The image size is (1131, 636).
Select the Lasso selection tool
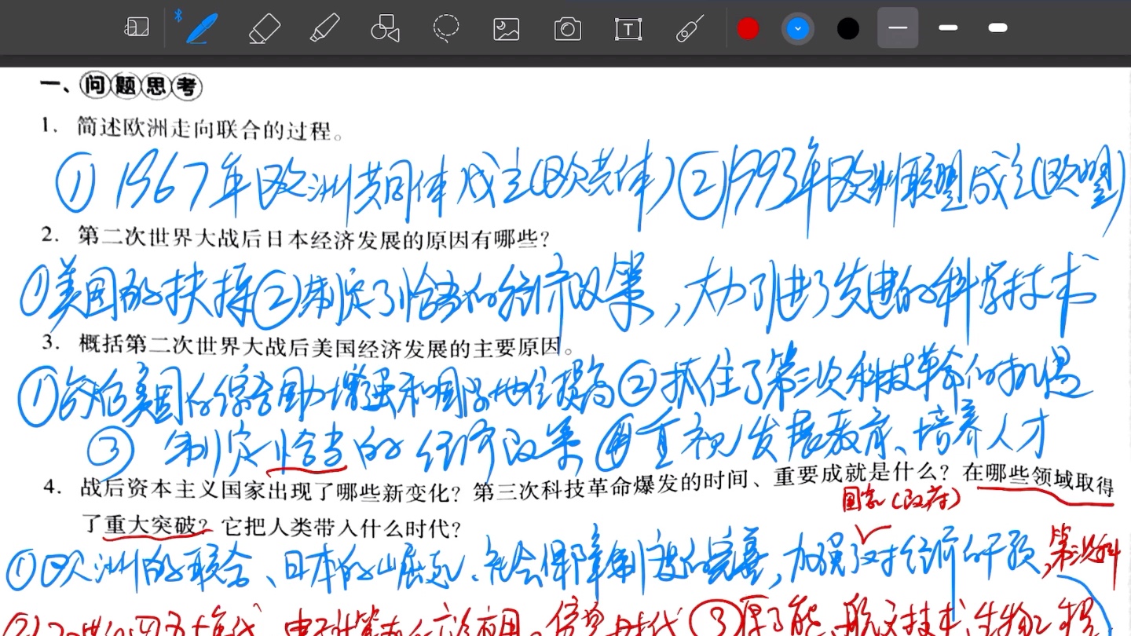click(x=446, y=28)
